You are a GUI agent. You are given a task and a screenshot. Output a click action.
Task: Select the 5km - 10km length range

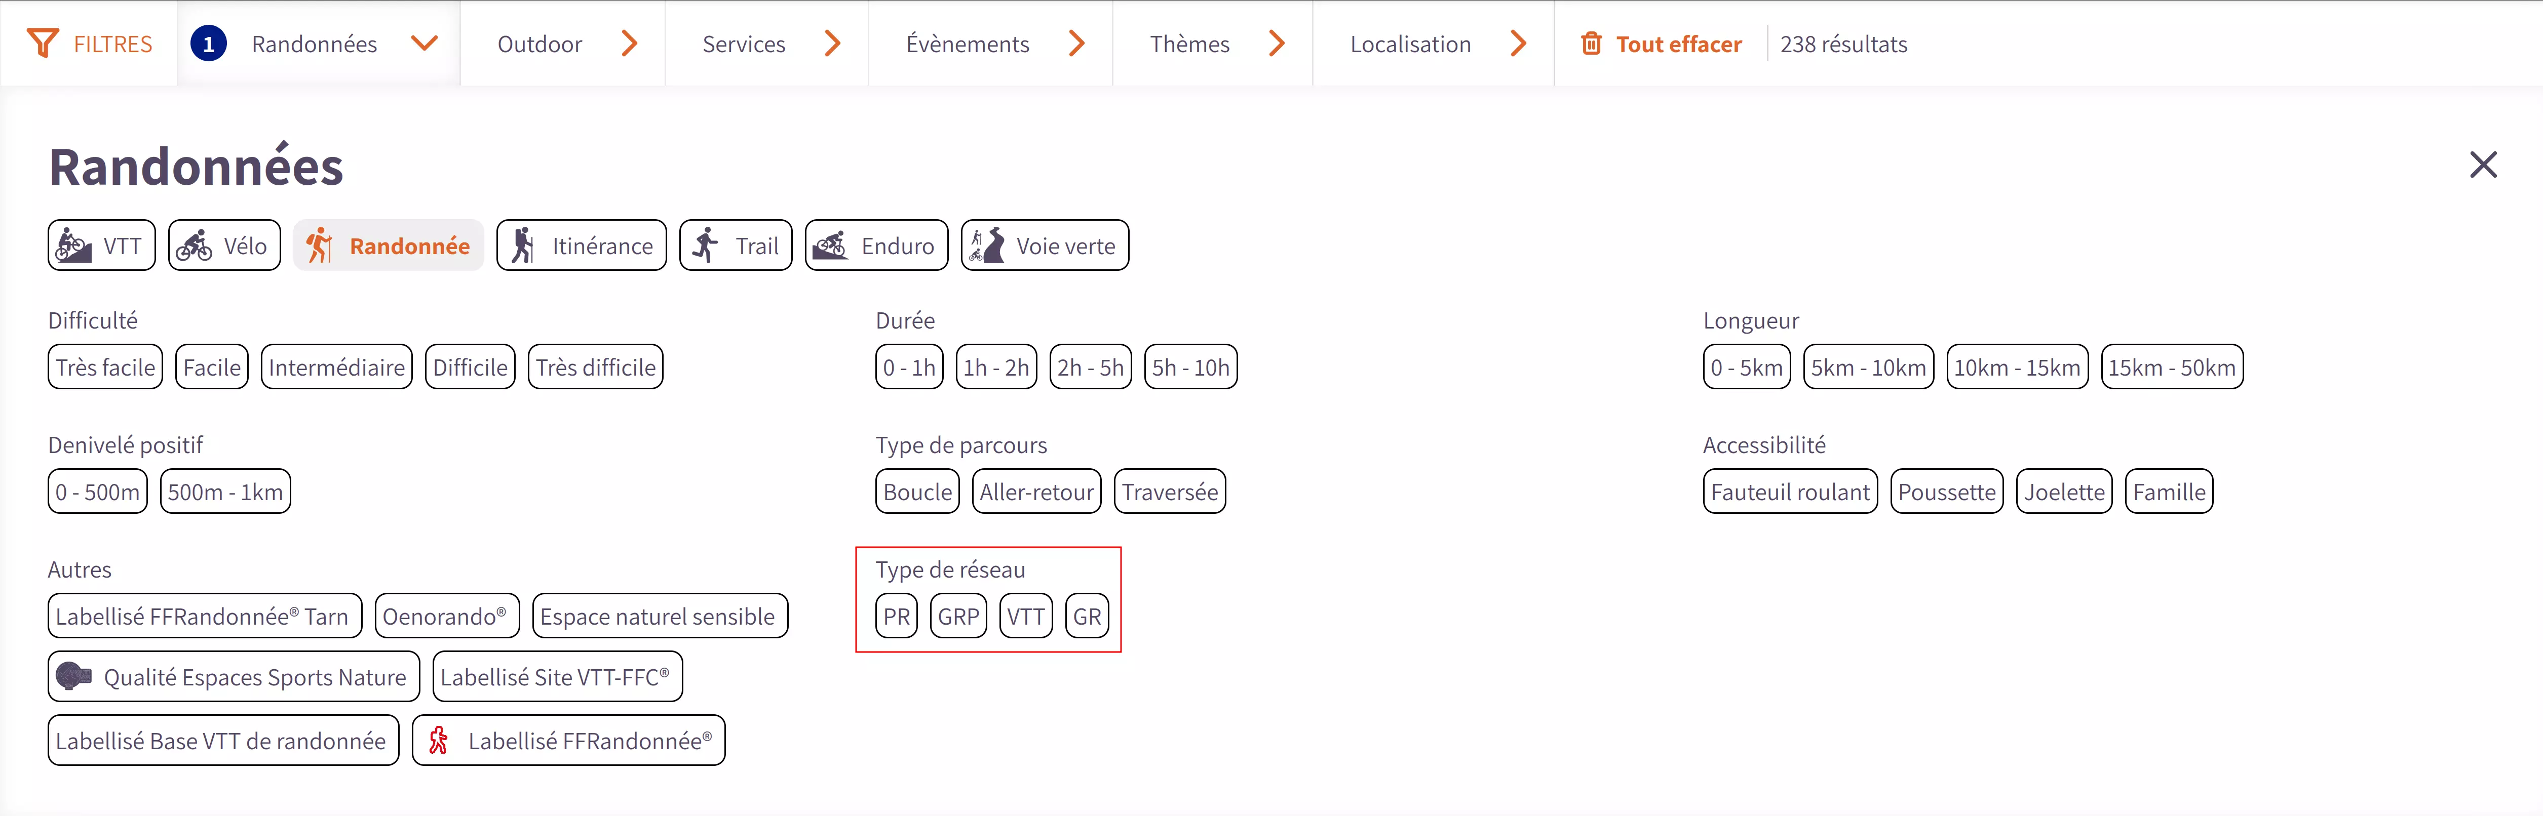tap(1868, 367)
